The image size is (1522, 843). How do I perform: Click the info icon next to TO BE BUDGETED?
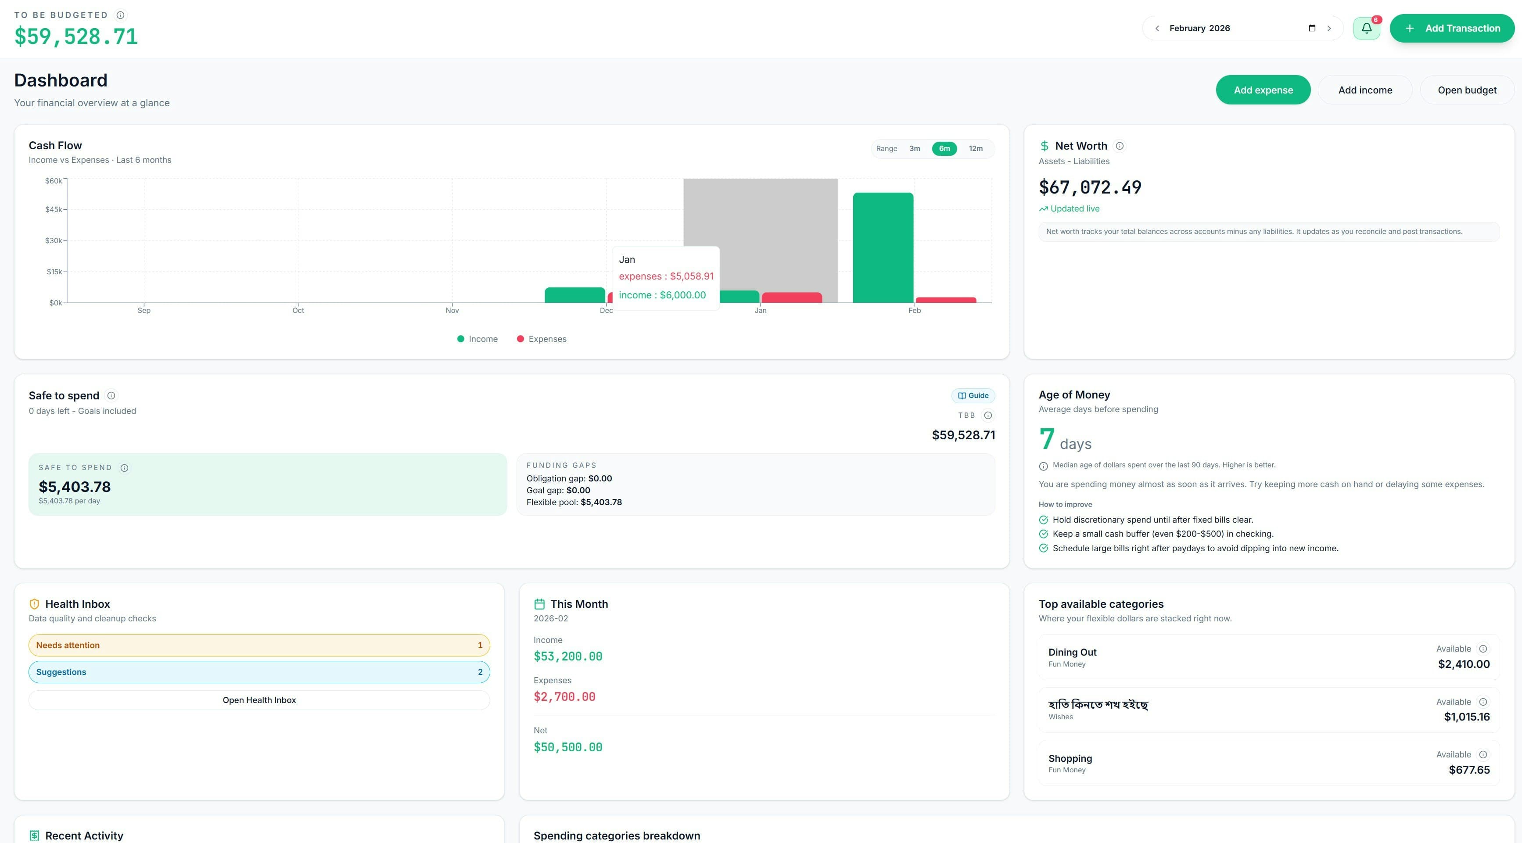coord(121,15)
